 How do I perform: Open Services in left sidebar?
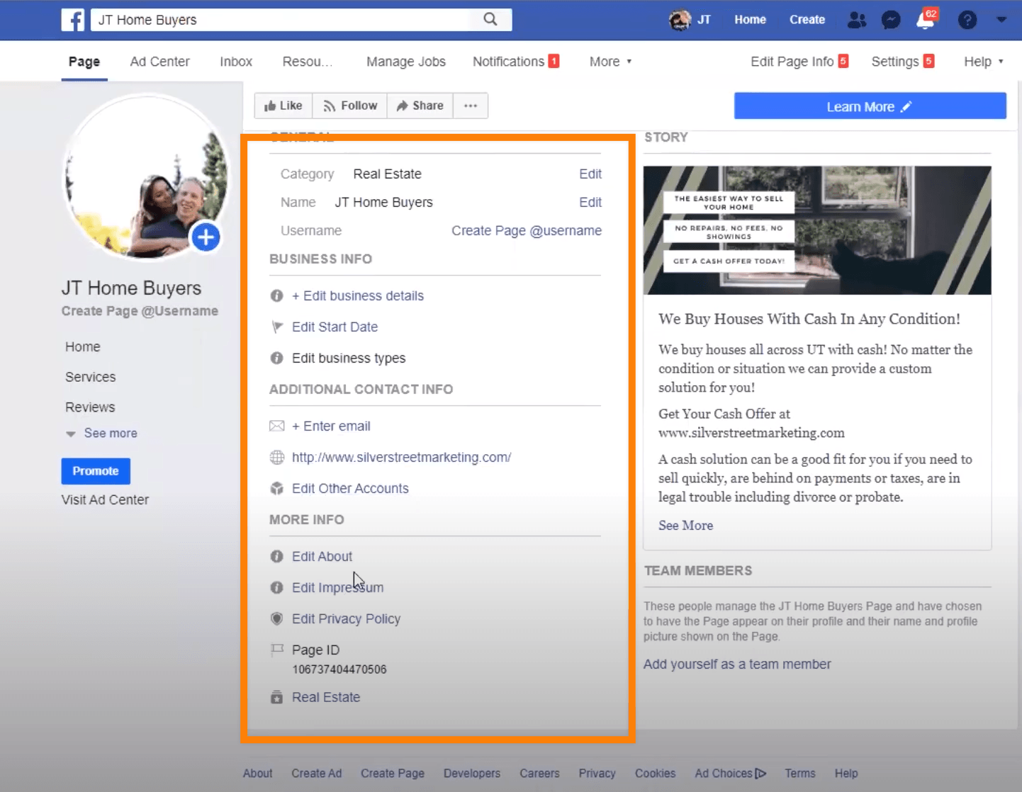coord(90,377)
